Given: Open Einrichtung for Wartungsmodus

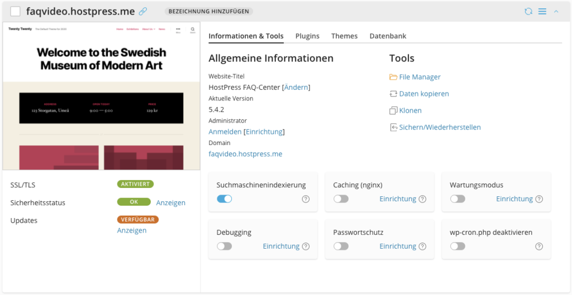Looking at the screenshot, I should pos(514,199).
